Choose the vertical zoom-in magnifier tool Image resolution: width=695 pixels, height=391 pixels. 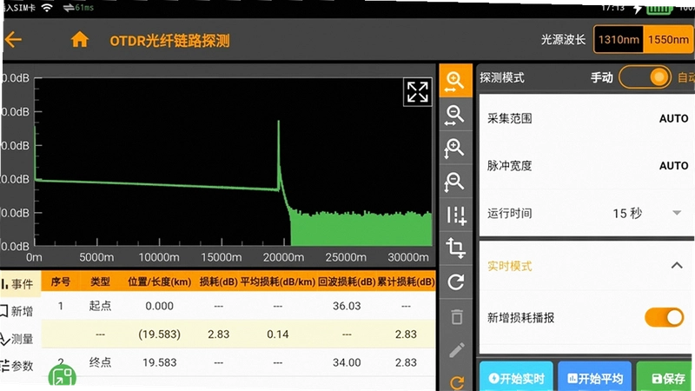(x=455, y=149)
